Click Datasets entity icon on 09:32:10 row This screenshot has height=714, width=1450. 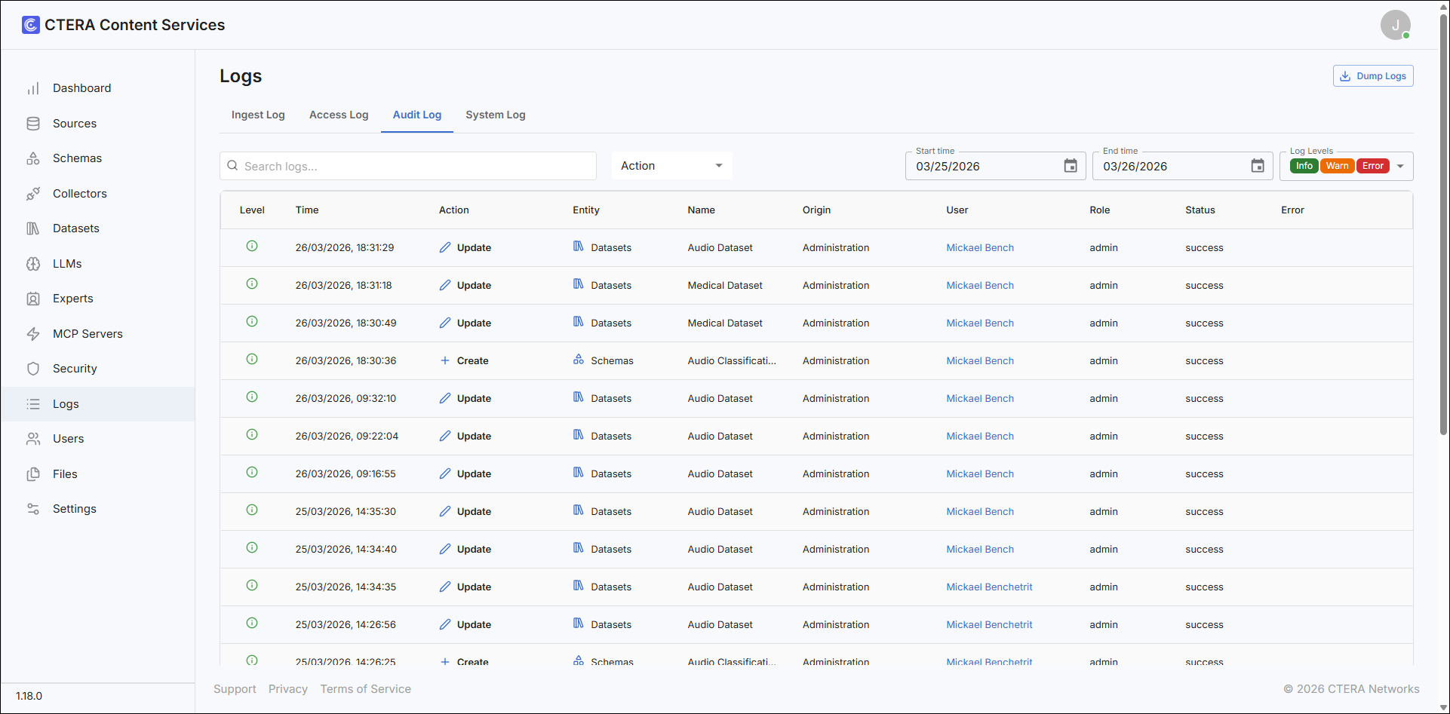[579, 397]
